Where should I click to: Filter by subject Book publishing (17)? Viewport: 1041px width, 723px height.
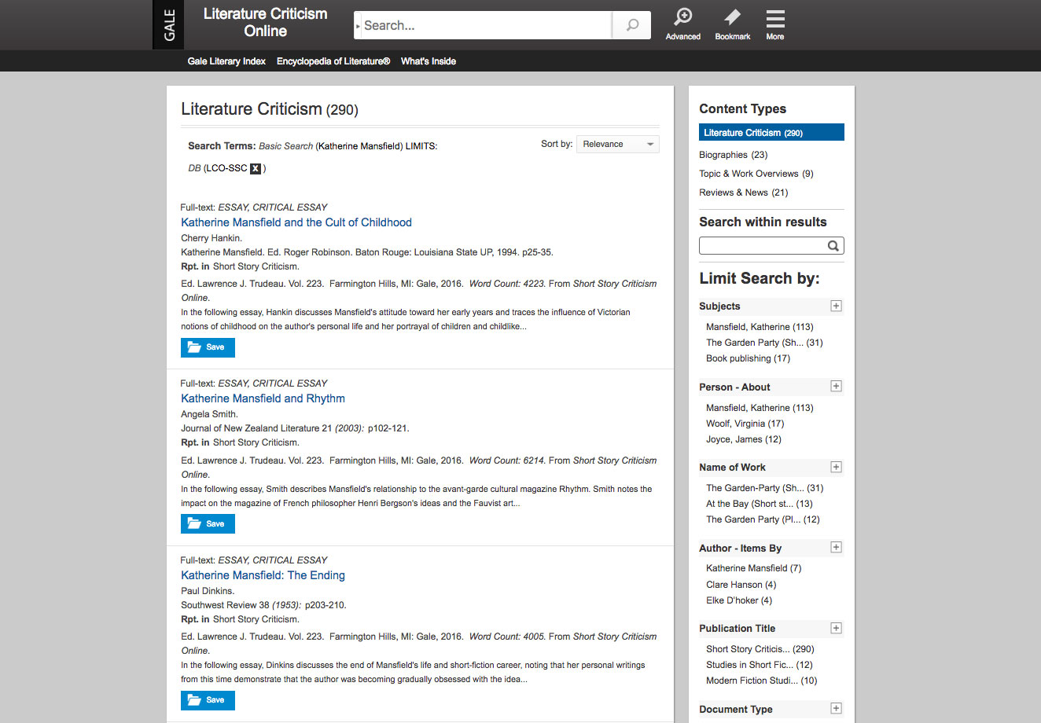(x=748, y=358)
